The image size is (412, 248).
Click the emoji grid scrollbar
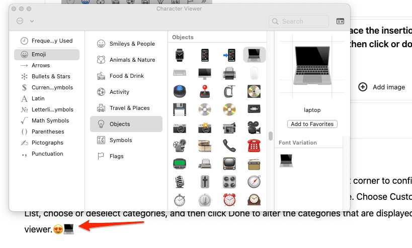click(271, 136)
